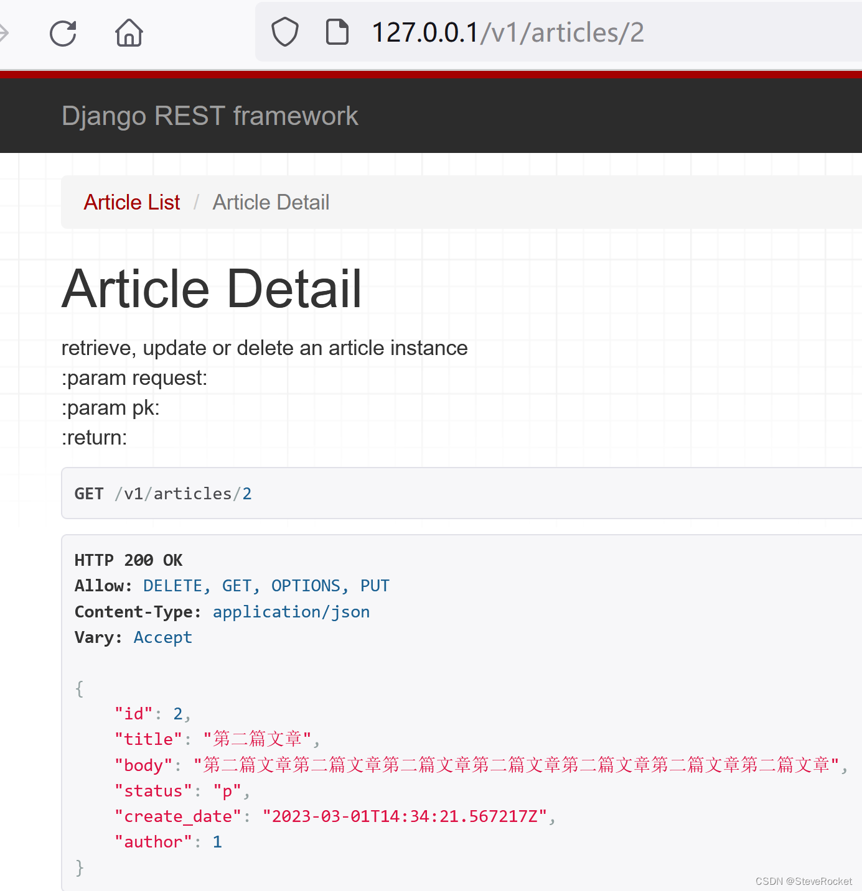Click the Allow header value 'DELETE, GET, OPTIONS, PUT'
Viewport: 862px width, 891px height.
[266, 586]
